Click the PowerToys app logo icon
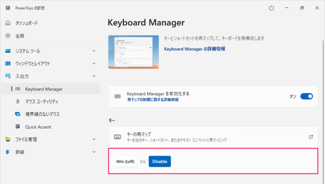 (8, 8)
